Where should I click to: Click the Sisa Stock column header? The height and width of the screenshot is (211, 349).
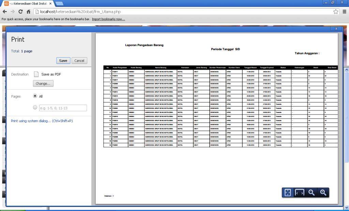(332, 67)
